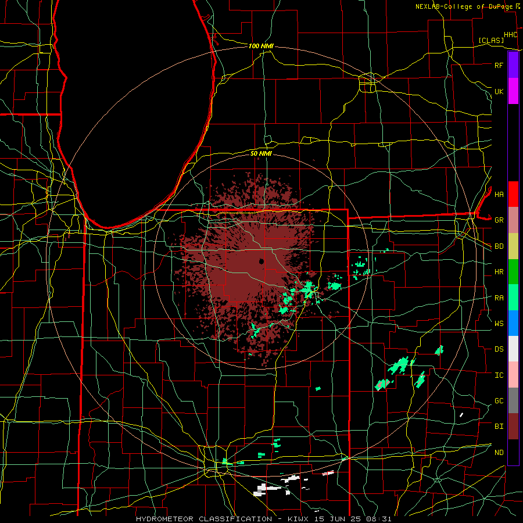Click the UK magenta legend swatch

tap(513, 91)
